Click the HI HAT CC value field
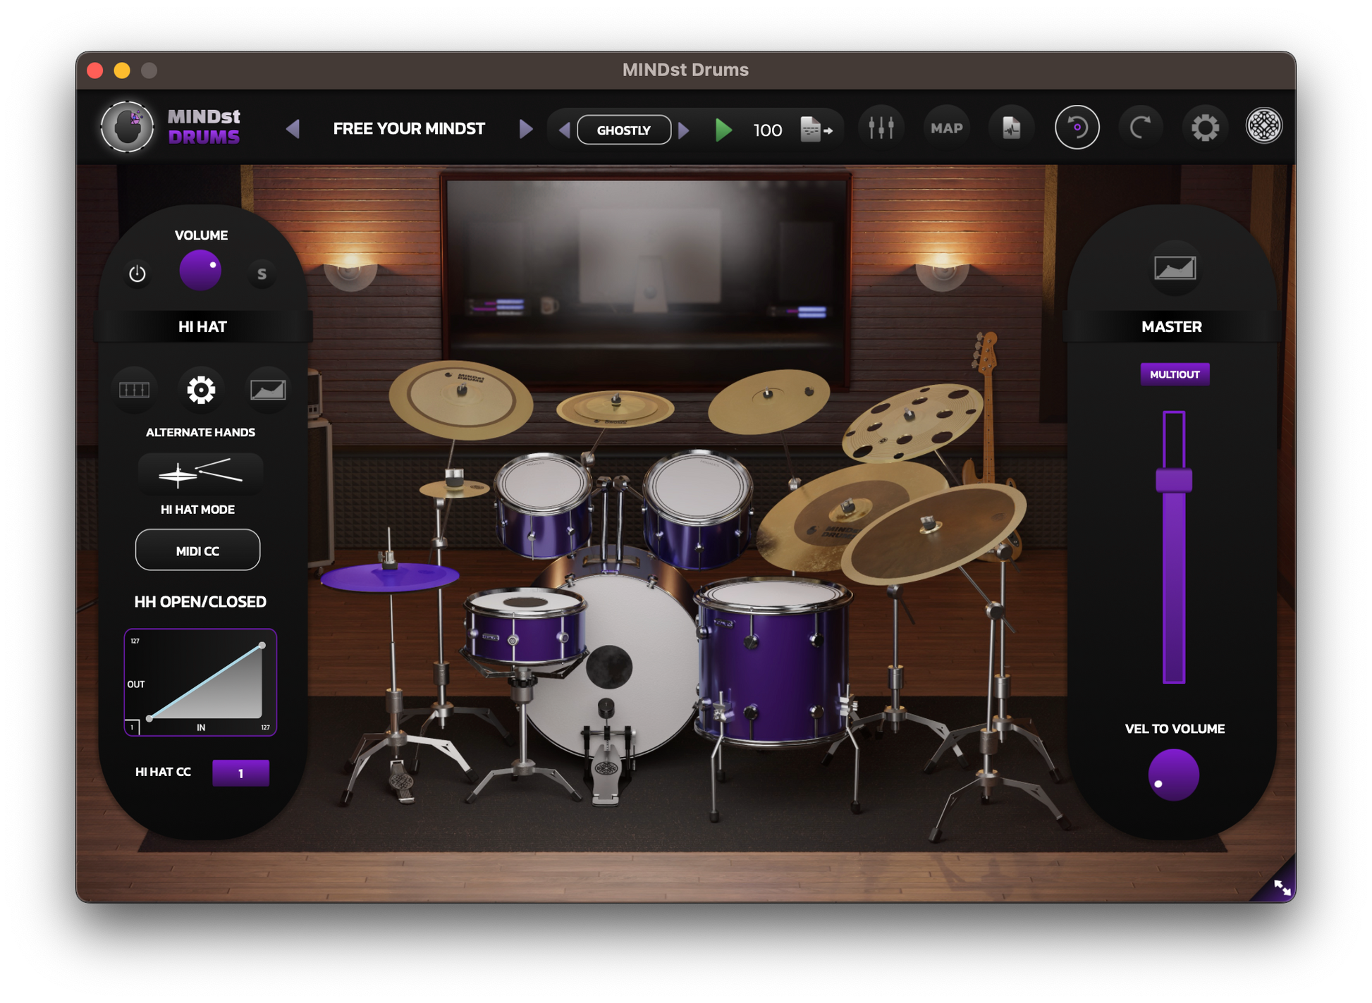Viewport: 1372px width, 1003px height. [x=240, y=773]
